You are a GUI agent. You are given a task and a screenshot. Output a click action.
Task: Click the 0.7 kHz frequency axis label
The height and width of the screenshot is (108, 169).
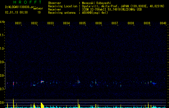coord(2,89)
